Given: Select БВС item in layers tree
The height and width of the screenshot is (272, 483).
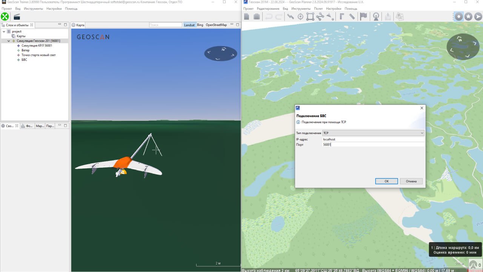Looking at the screenshot, I should coord(24,60).
